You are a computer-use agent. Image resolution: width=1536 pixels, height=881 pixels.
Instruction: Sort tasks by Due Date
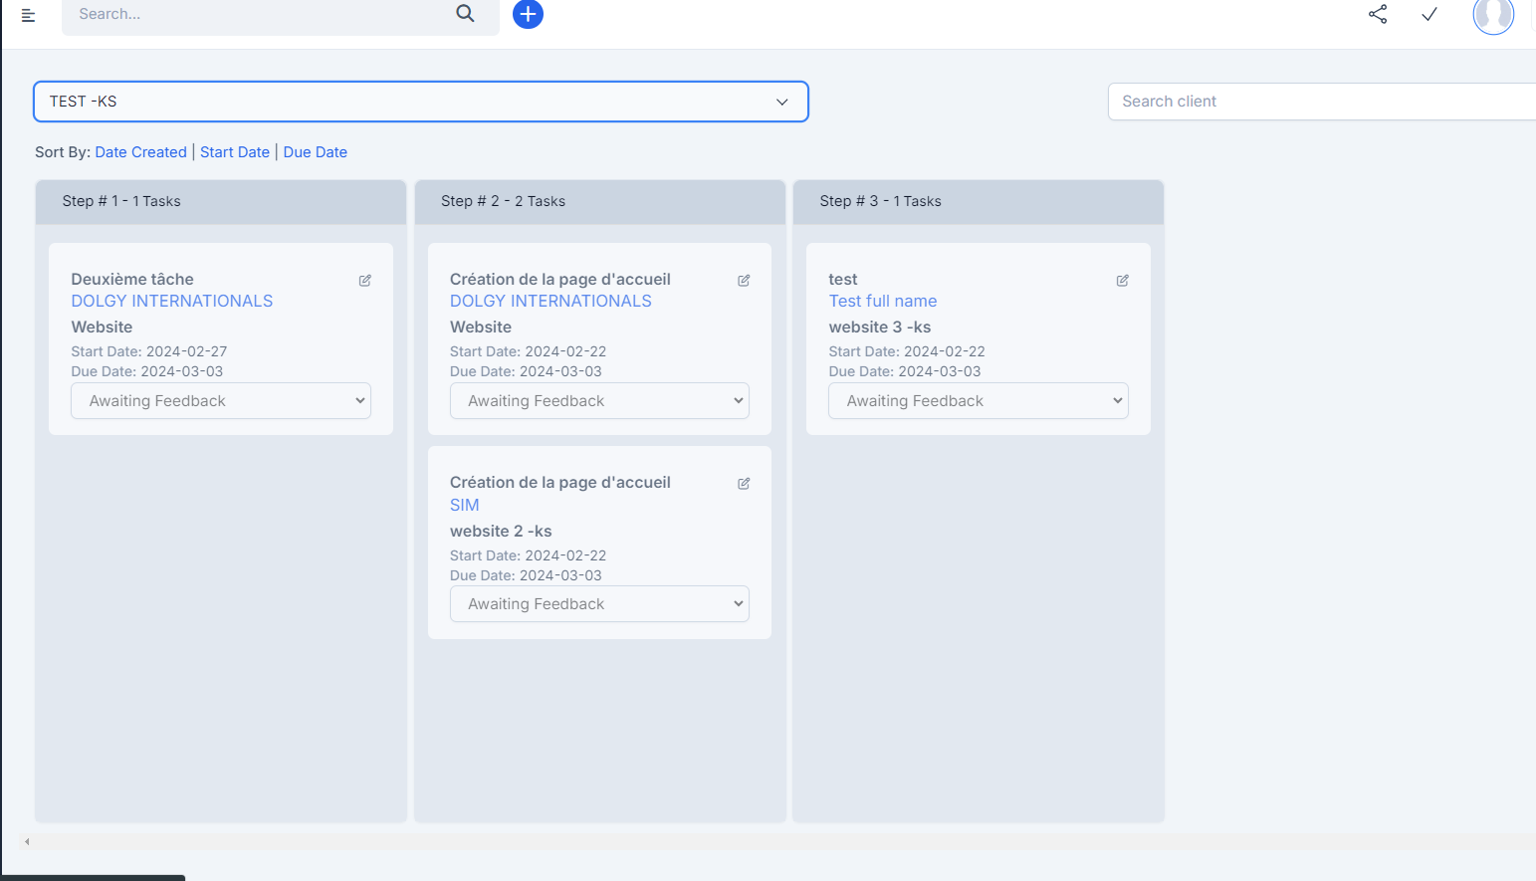pyautogui.click(x=315, y=151)
